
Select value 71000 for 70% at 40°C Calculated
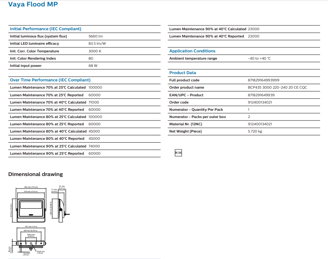[94, 102]
